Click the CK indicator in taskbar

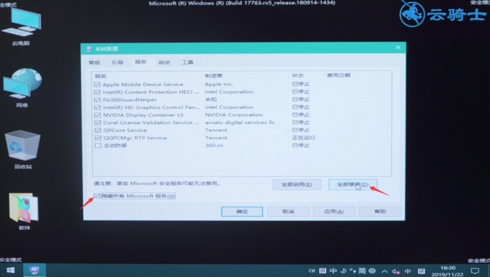point(312,271)
